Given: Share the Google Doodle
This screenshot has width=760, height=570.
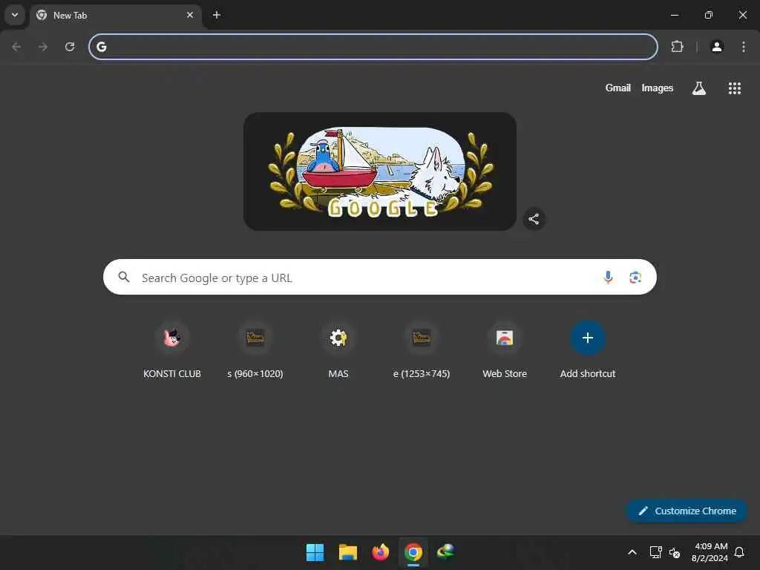Looking at the screenshot, I should point(534,219).
